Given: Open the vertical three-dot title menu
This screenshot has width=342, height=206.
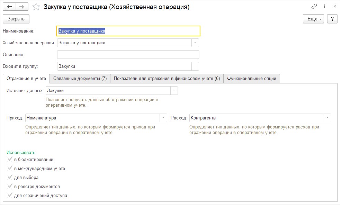Looking at the screenshot, I should pos(324,7).
